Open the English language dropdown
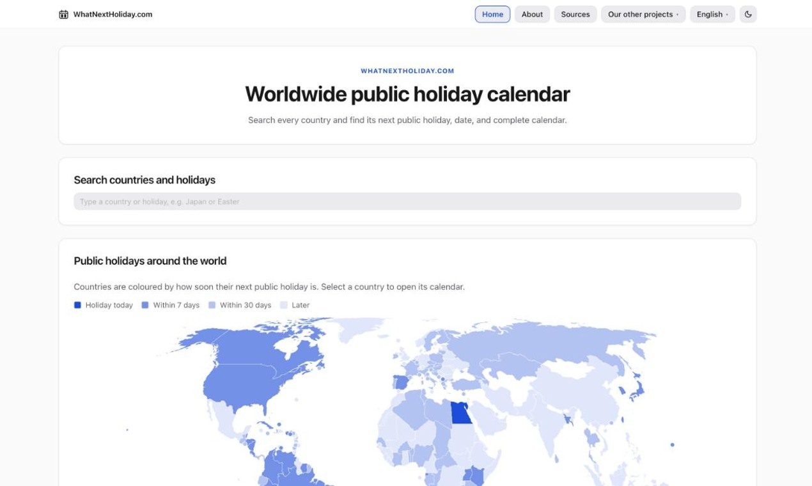Screen dimensions: 812x486 tap(712, 14)
